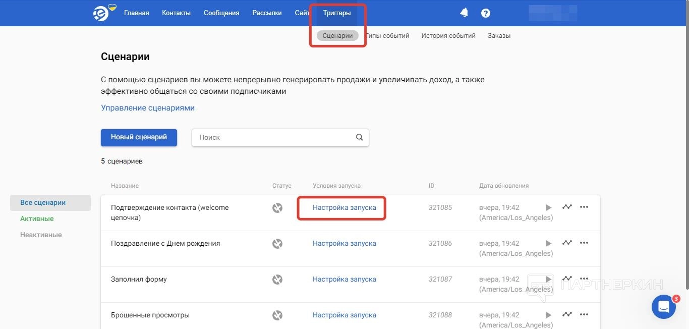This screenshot has width=689, height=329.
Task: Select Все сценарии filter
Action: (43, 202)
